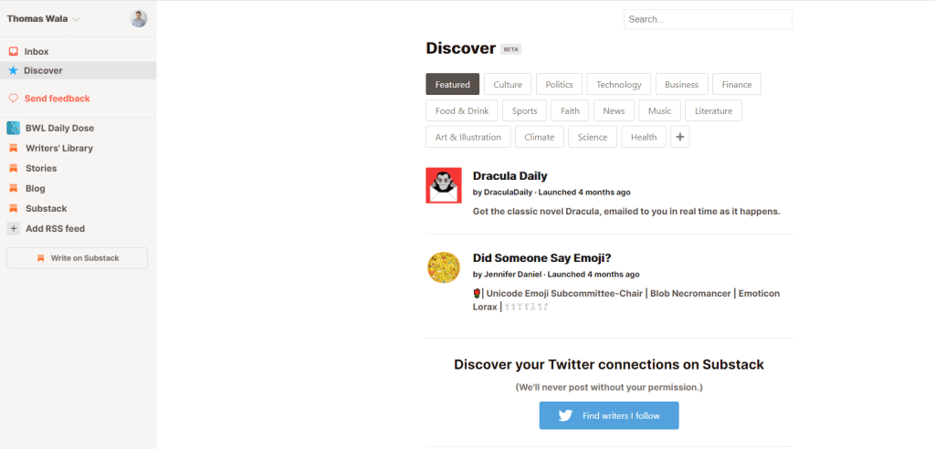
Task: Click the Add RSS feed plus icon
Action: click(x=13, y=229)
